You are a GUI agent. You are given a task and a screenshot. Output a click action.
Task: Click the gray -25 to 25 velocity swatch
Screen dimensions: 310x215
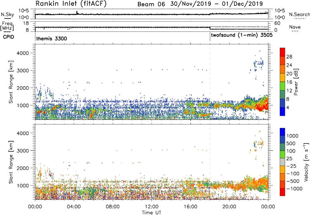pos(282,162)
